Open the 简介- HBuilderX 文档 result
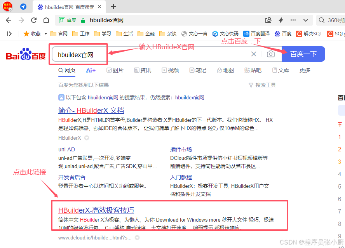 91,110
